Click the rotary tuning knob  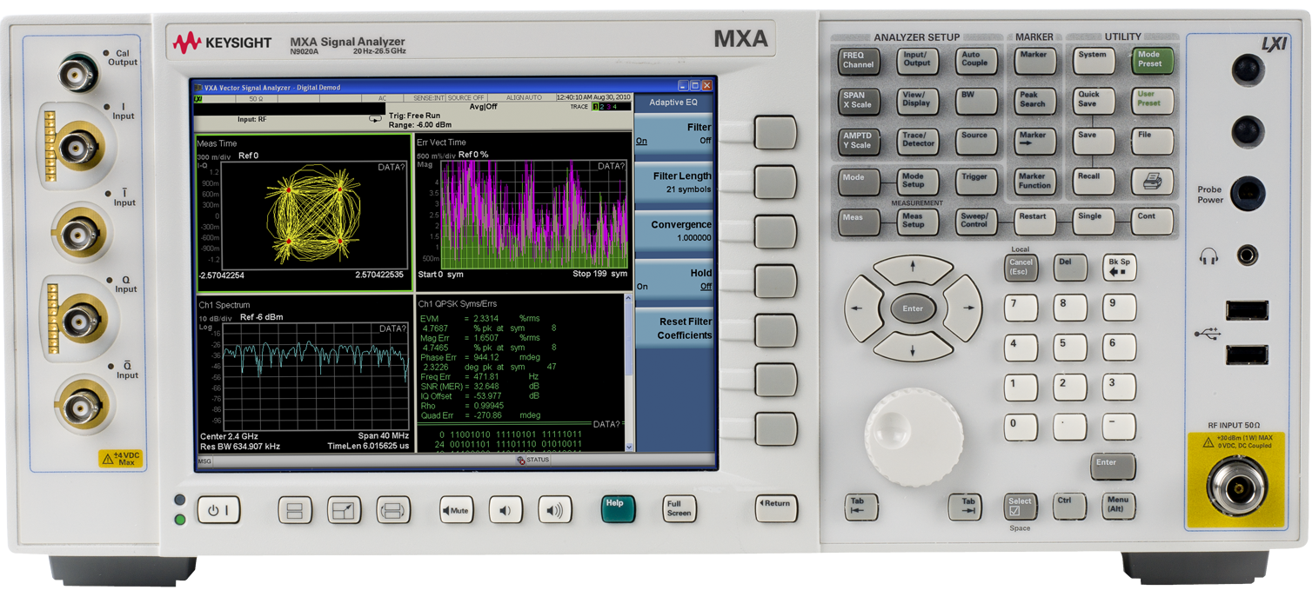(x=913, y=436)
